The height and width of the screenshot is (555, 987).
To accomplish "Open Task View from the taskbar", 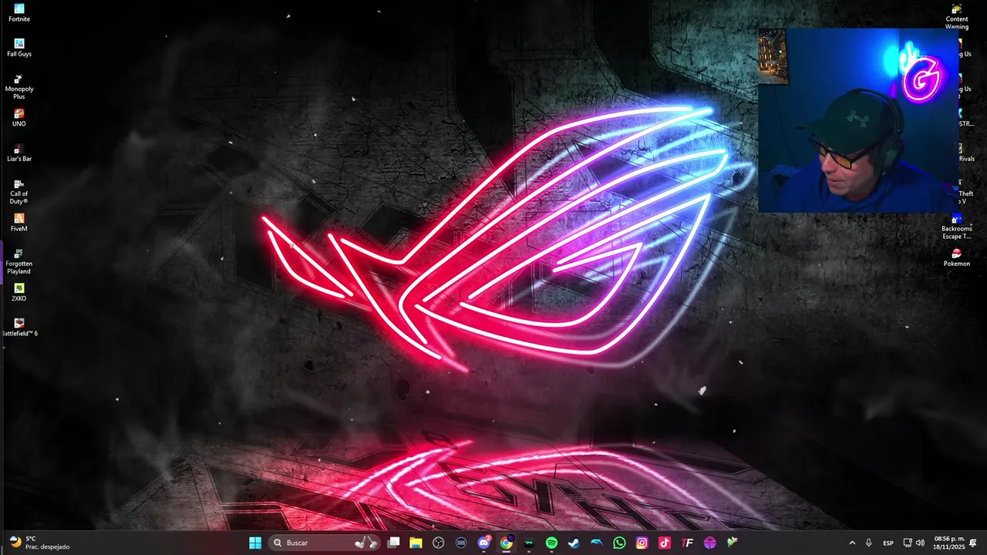I will pyautogui.click(x=393, y=543).
